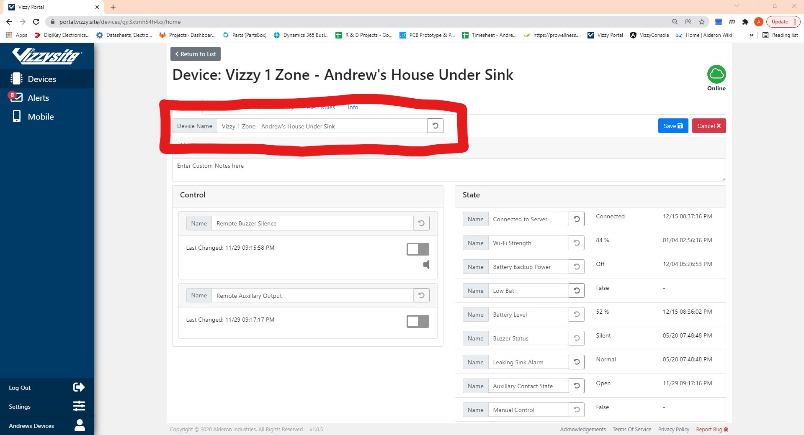The height and width of the screenshot is (435, 804).
Task: Share this page from address bar
Action: tap(688, 22)
